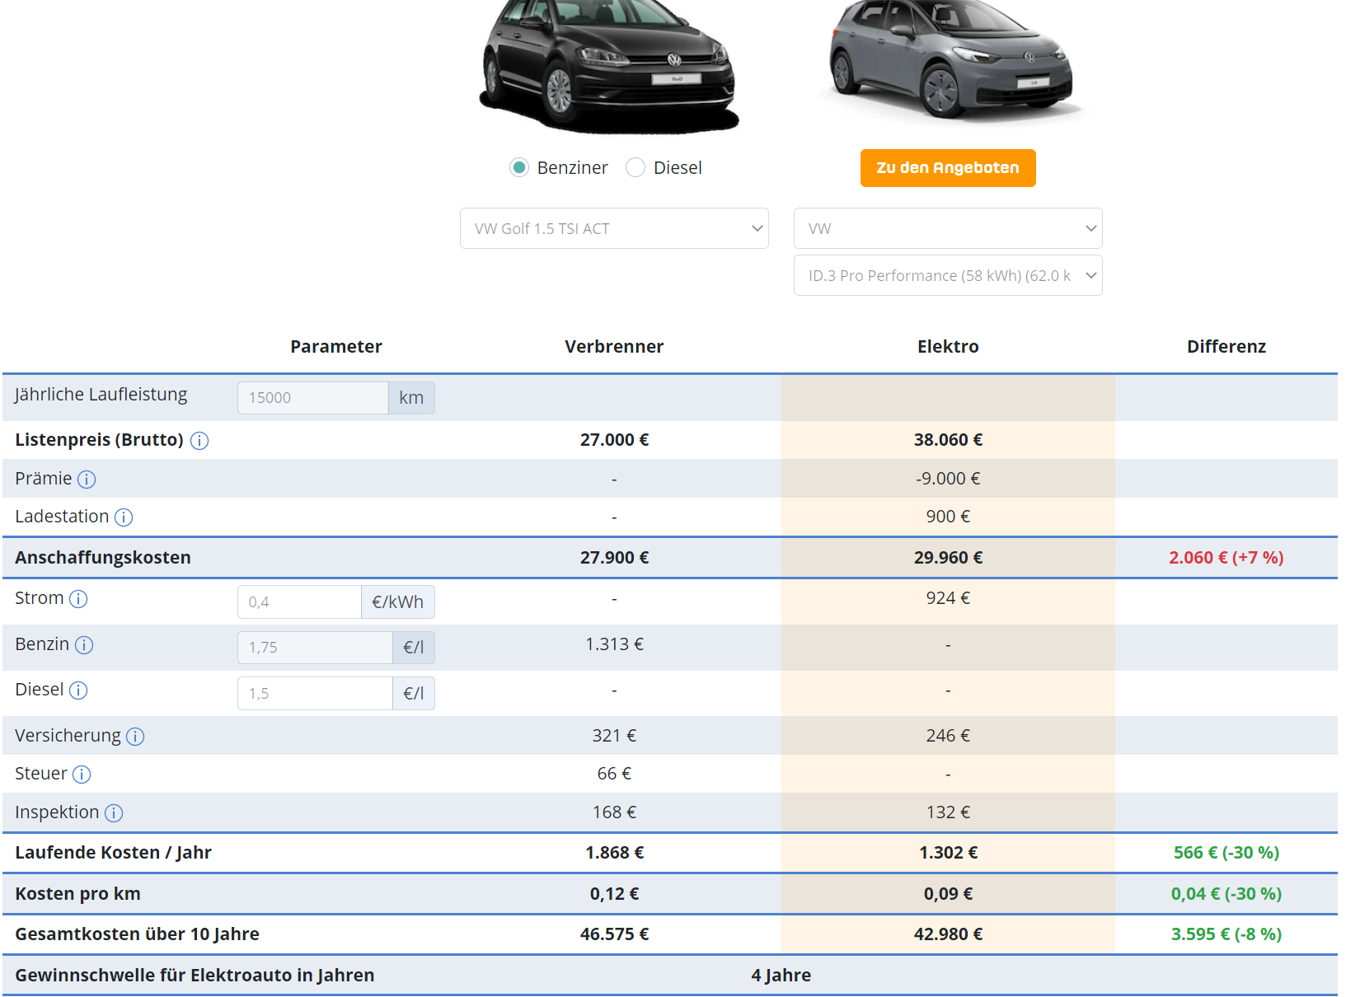Edit the Benzin price field

coord(315,648)
